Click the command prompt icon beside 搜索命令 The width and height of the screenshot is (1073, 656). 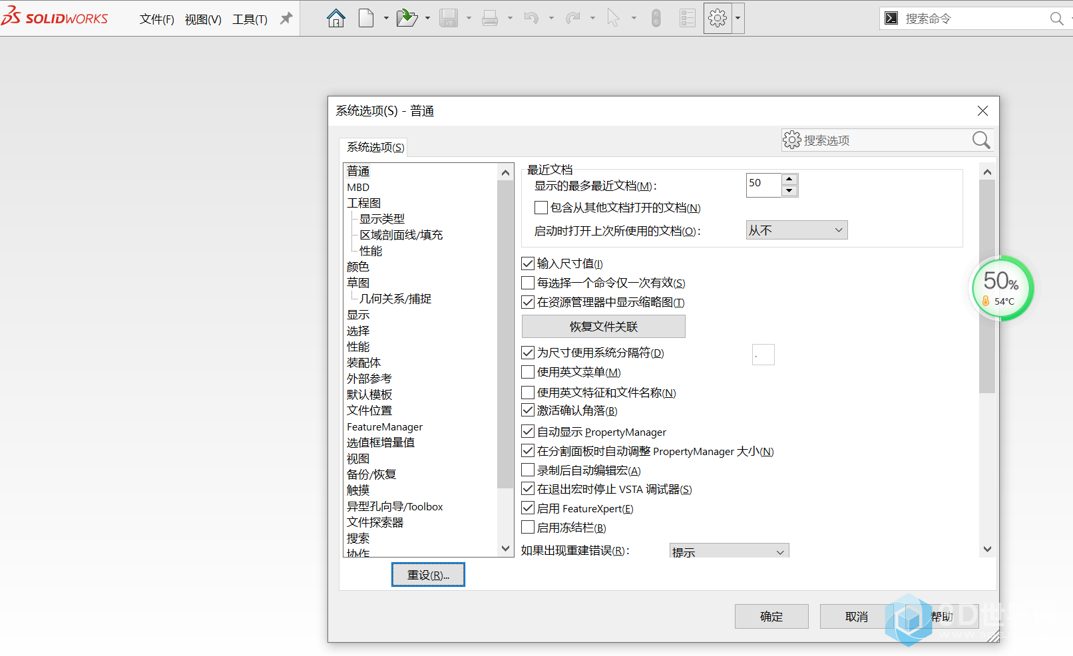pos(891,18)
